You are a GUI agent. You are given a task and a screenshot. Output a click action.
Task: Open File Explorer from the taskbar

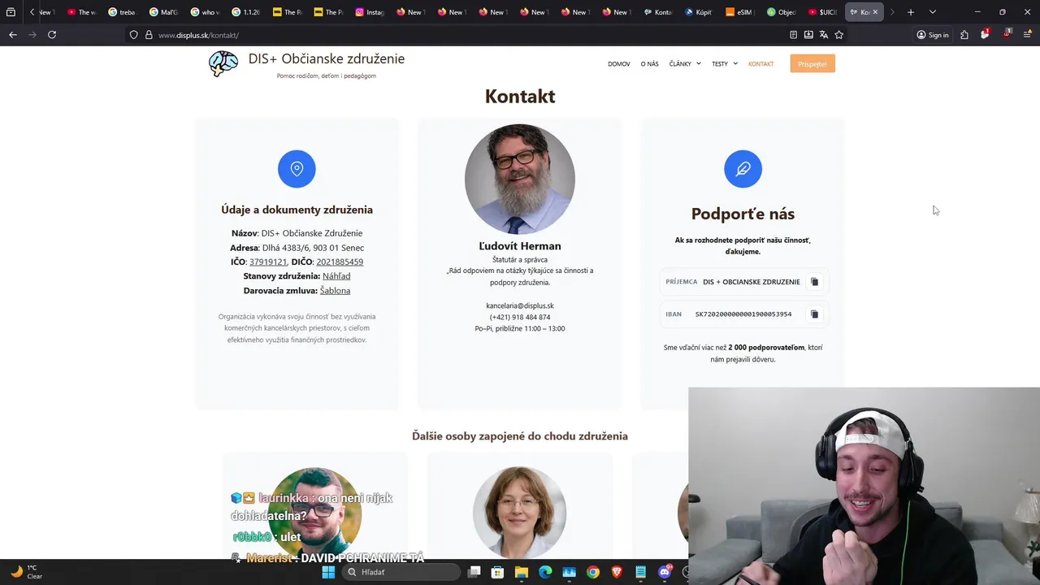[x=522, y=572]
